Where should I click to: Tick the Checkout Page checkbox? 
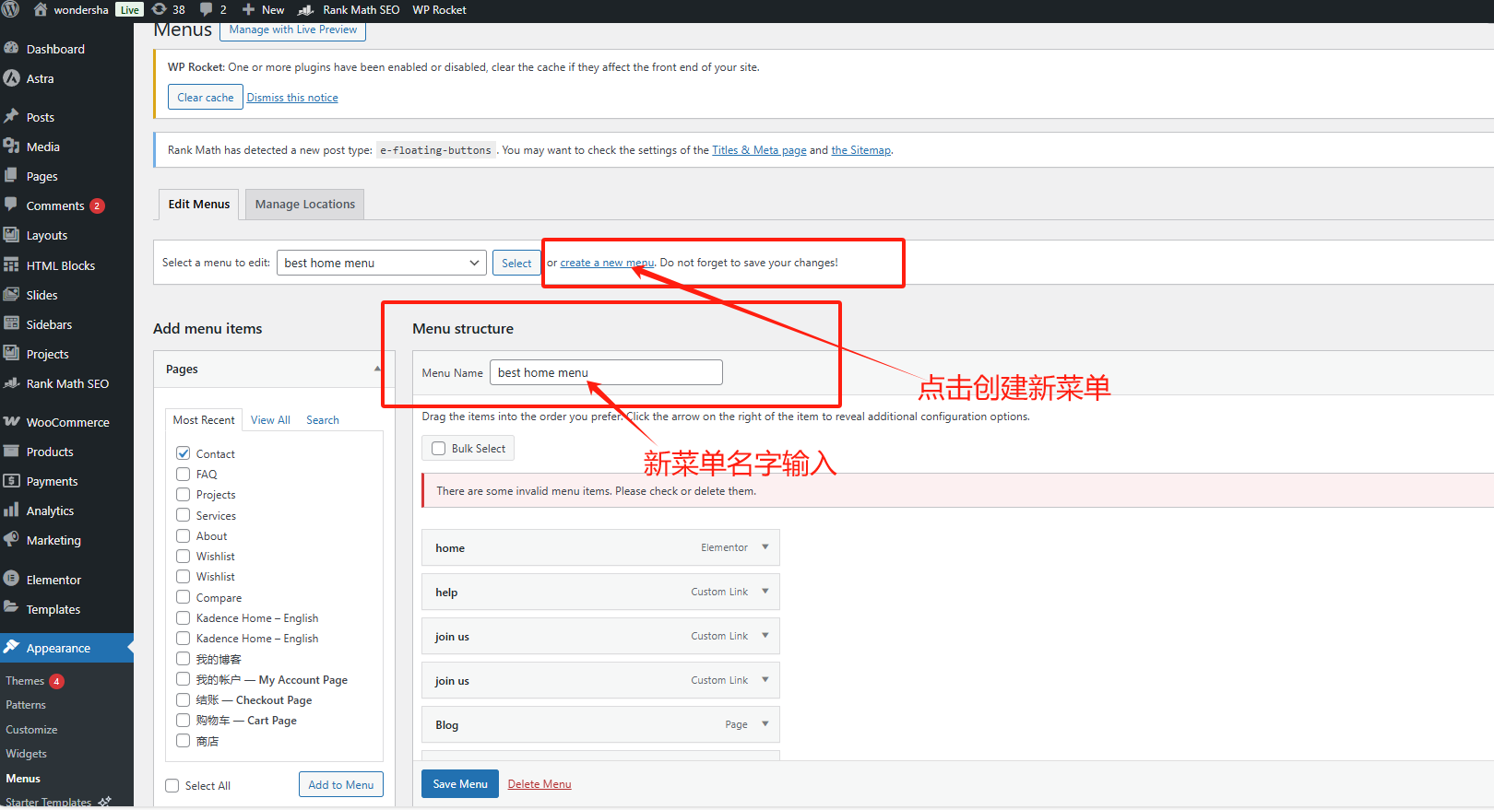(184, 699)
